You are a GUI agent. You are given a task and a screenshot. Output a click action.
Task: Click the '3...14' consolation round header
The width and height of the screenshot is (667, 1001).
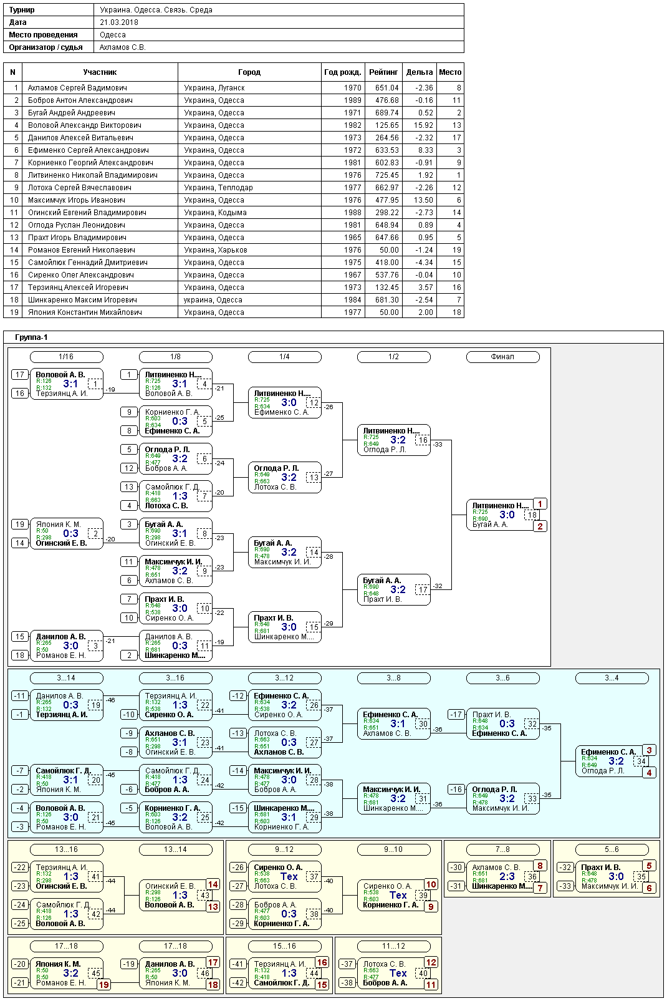pos(66,678)
